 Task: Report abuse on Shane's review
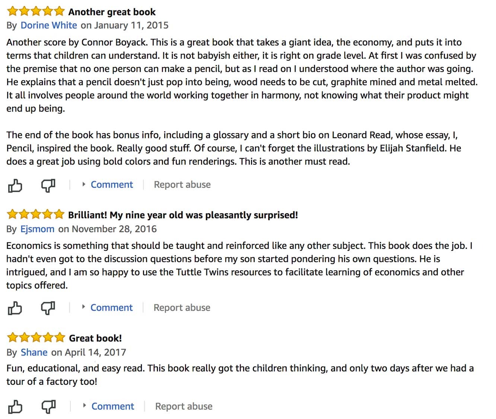click(184, 406)
